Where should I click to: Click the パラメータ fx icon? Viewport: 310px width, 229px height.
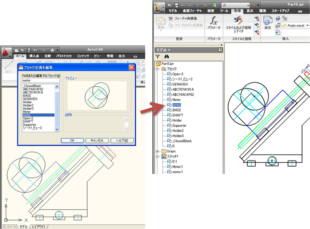[x=214, y=21]
